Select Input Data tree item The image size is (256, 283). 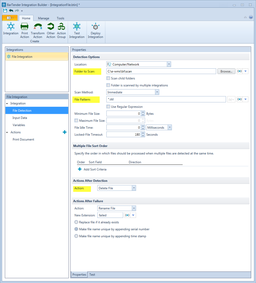(x=20, y=118)
